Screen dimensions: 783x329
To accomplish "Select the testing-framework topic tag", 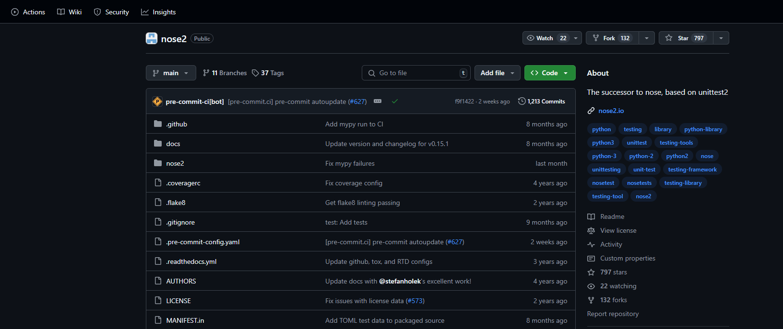I will point(692,170).
